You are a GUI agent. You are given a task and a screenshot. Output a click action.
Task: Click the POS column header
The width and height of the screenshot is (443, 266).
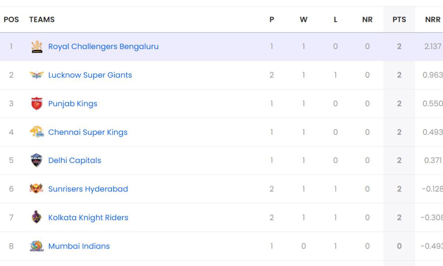[11, 20]
